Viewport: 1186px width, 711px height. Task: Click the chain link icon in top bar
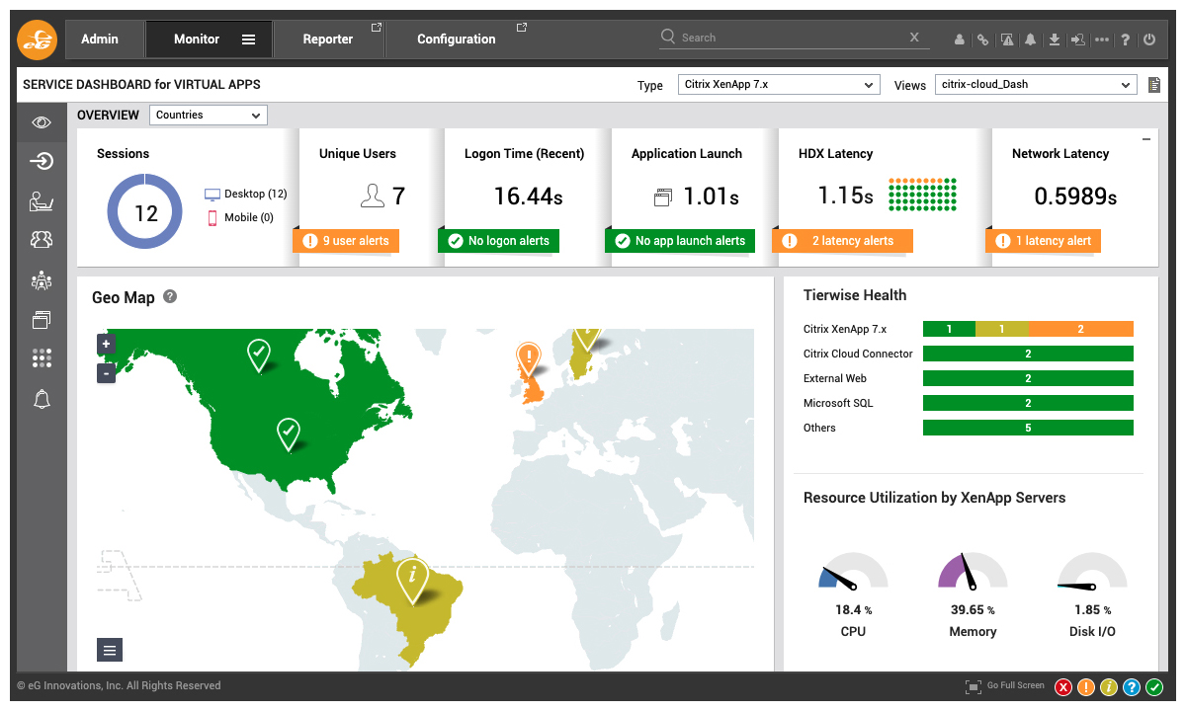point(982,39)
